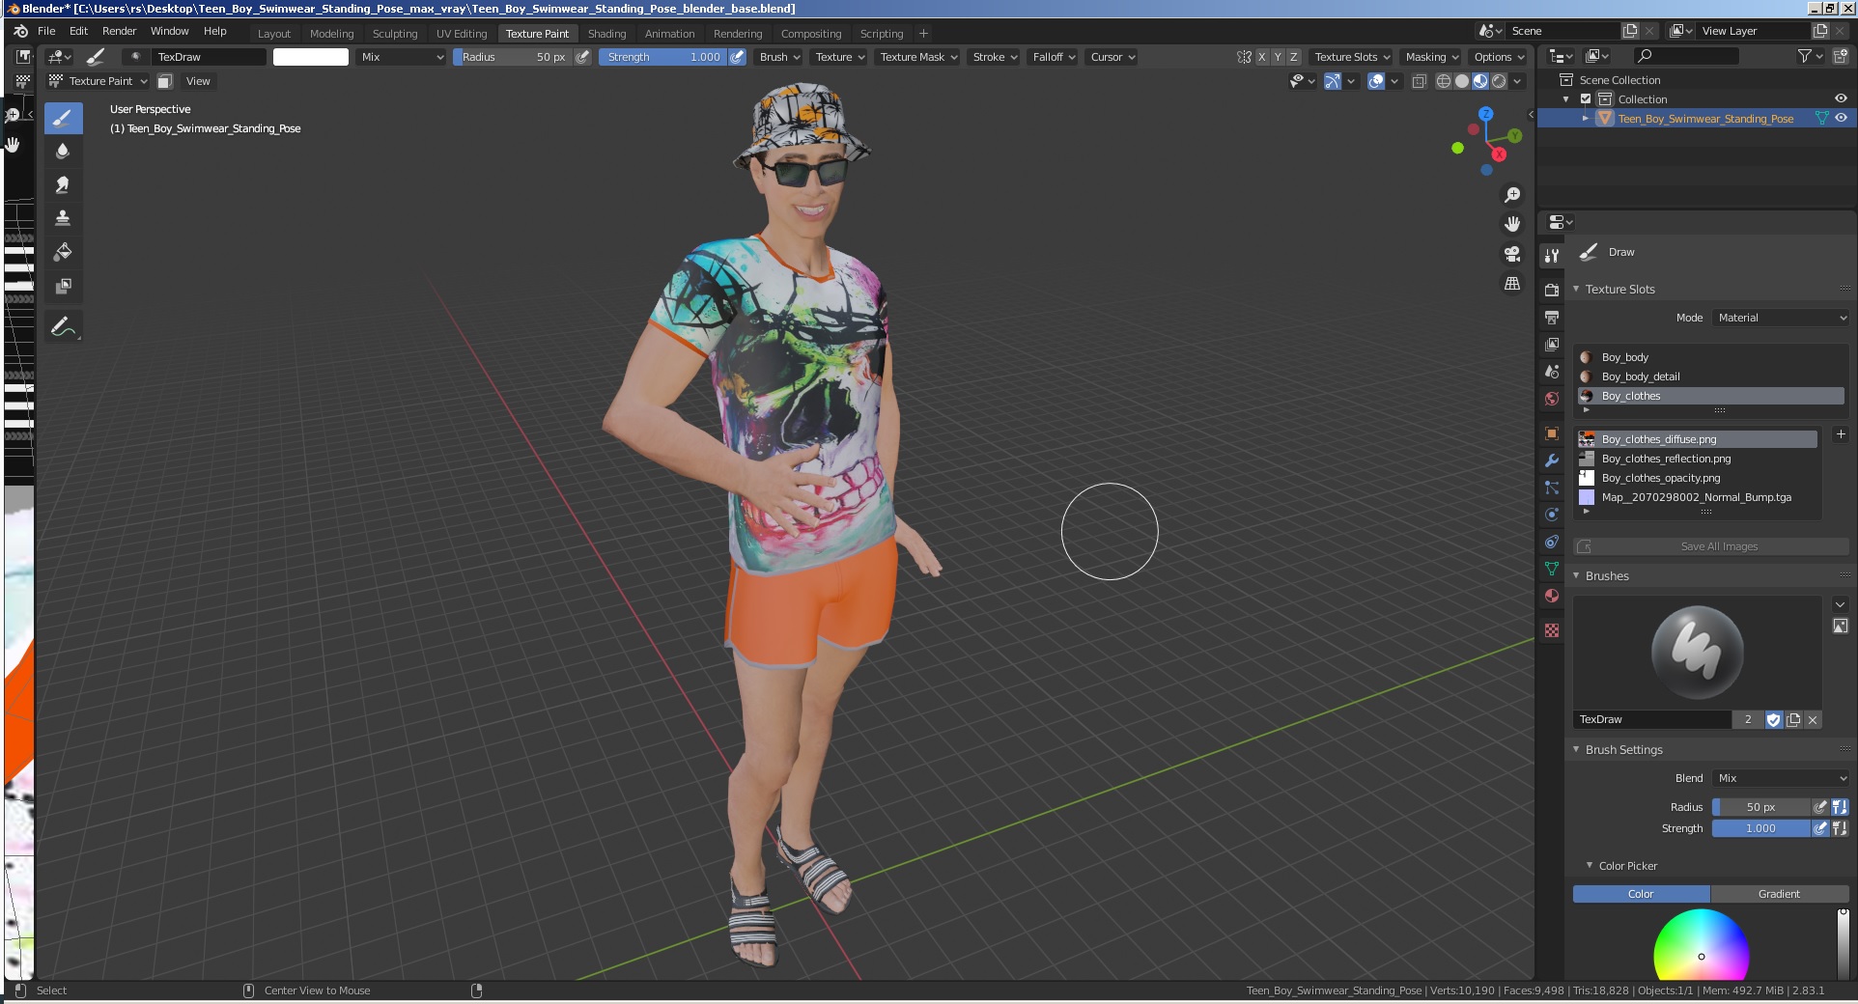Select the Fill bucket tool
Image resolution: width=1858 pixels, height=1004 pixels.
(x=63, y=252)
